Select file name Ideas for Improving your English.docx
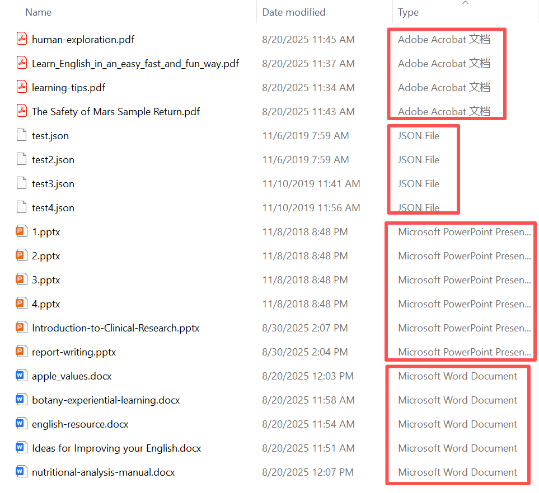The image size is (539, 493). point(116,448)
